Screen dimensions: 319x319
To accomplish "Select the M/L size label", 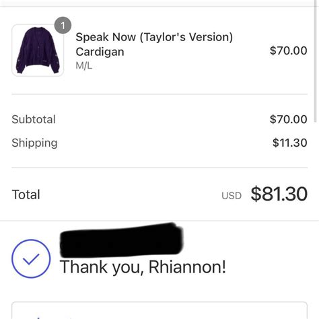I will tap(84, 66).
